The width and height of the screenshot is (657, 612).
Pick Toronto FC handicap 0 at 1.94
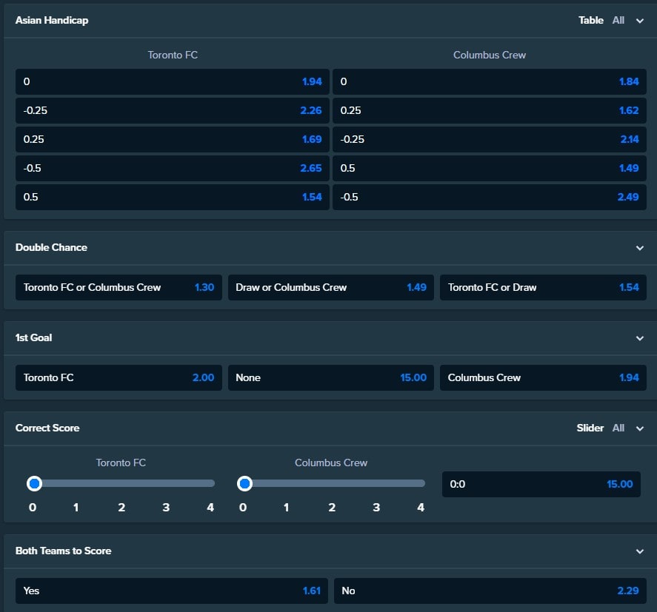tap(172, 81)
